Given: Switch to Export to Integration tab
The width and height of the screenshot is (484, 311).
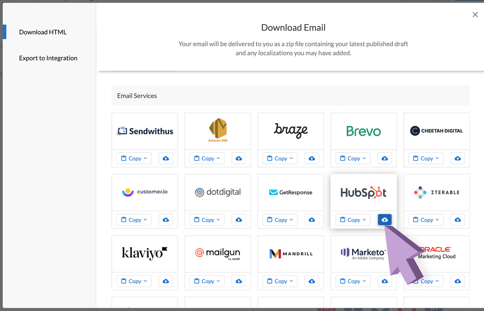Looking at the screenshot, I should pos(48,58).
